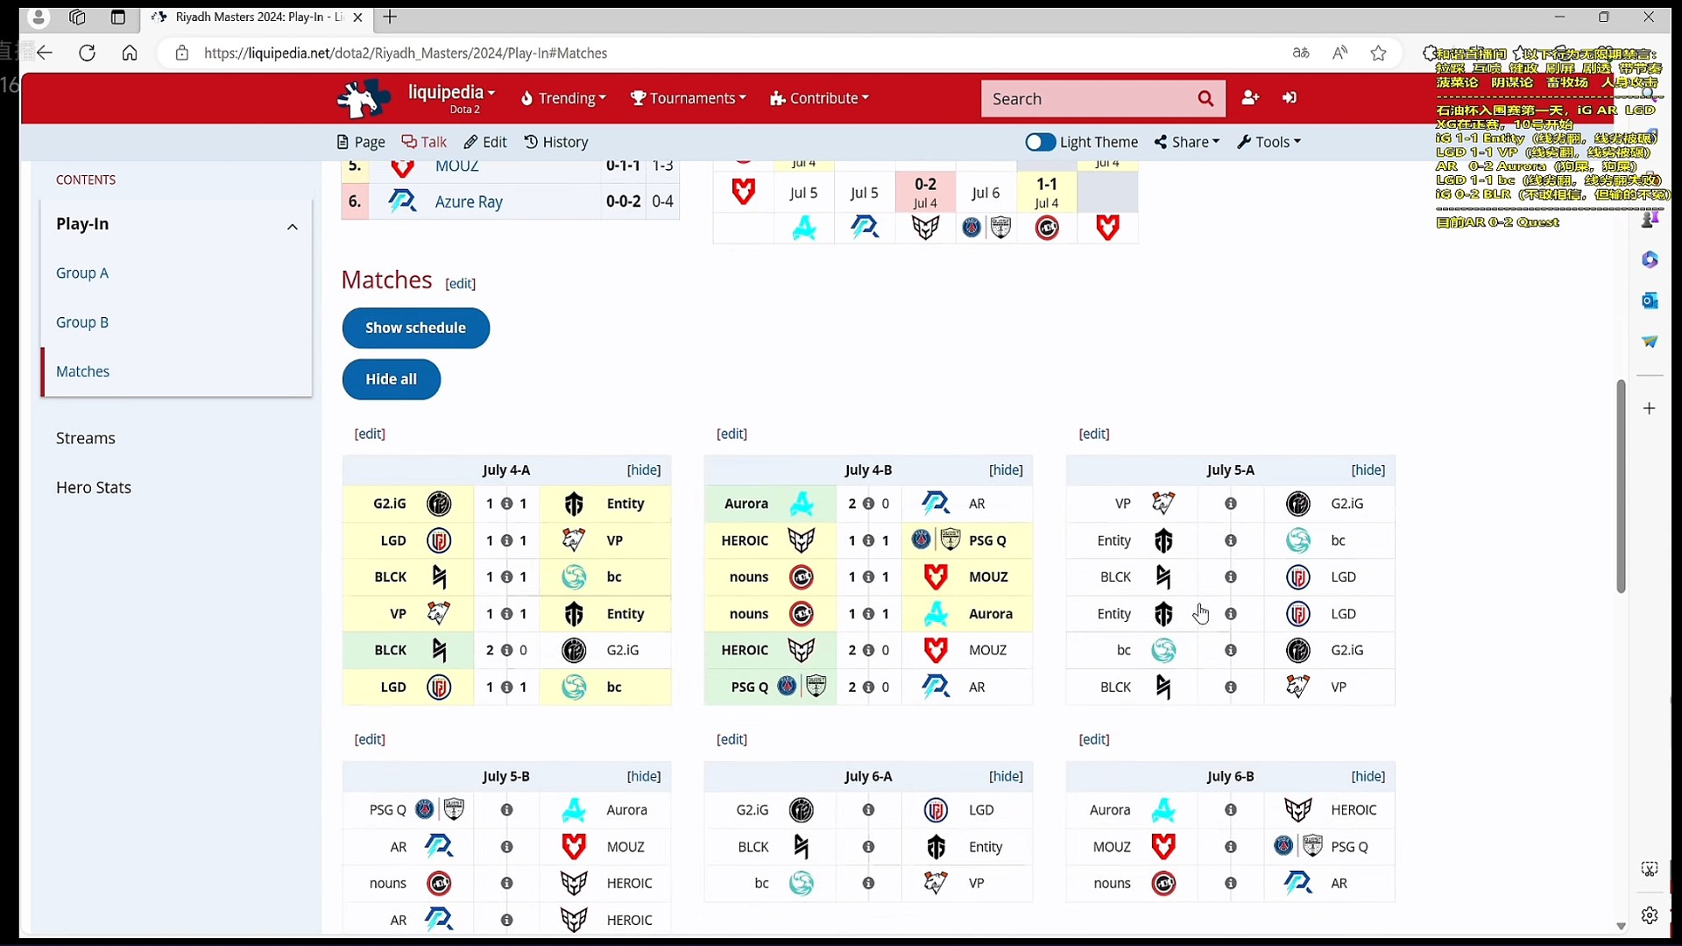Open Group B in contents

click(82, 322)
